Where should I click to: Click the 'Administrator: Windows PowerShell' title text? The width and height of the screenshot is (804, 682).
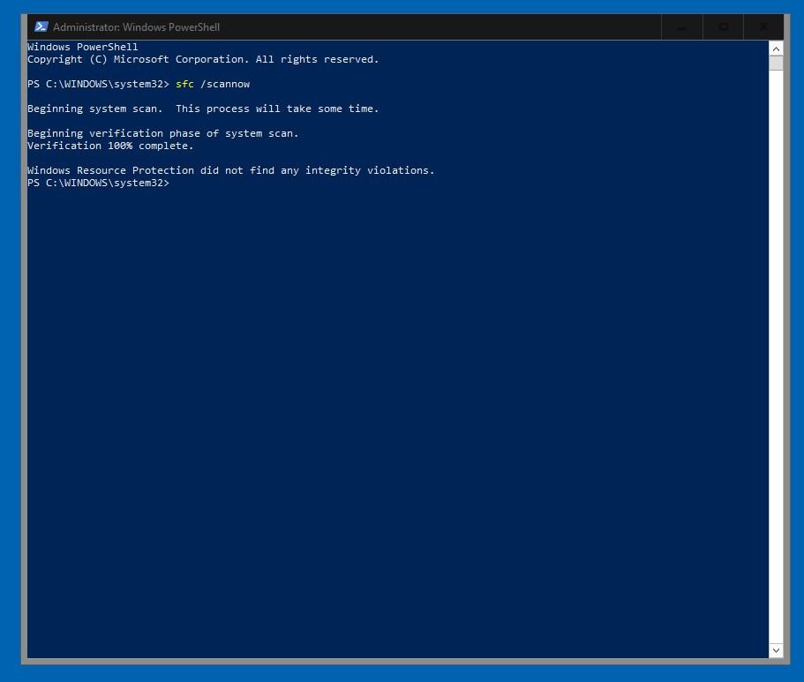point(137,27)
